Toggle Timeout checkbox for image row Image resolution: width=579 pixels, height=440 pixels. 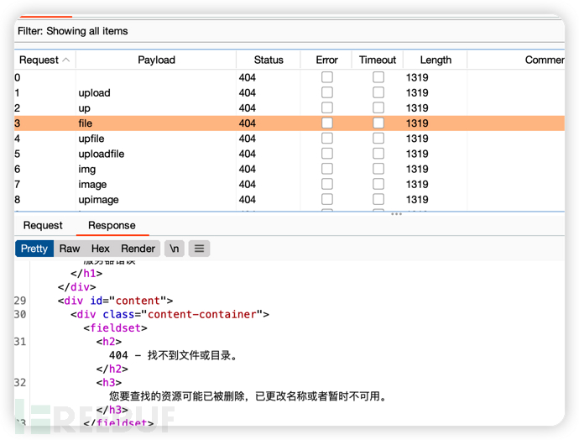tap(378, 184)
